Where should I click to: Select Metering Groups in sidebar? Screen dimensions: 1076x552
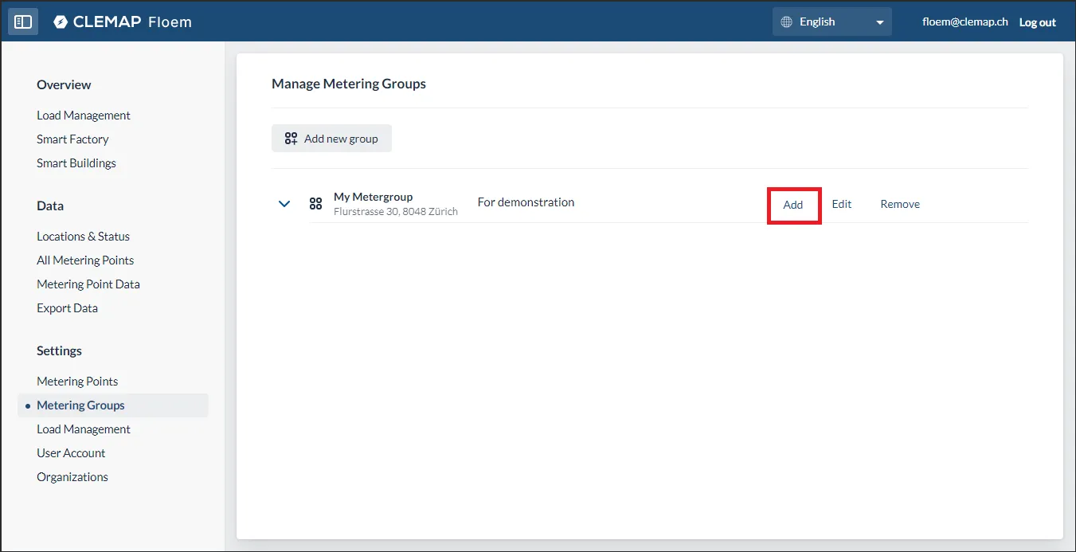(113, 405)
